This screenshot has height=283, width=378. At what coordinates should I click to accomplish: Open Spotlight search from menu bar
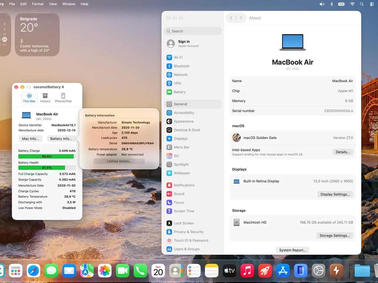[x=362, y=4]
